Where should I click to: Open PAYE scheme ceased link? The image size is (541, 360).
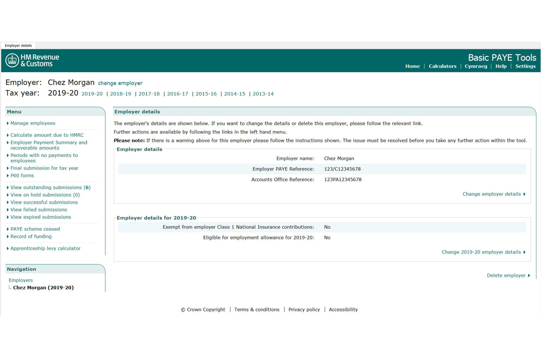tap(35, 229)
